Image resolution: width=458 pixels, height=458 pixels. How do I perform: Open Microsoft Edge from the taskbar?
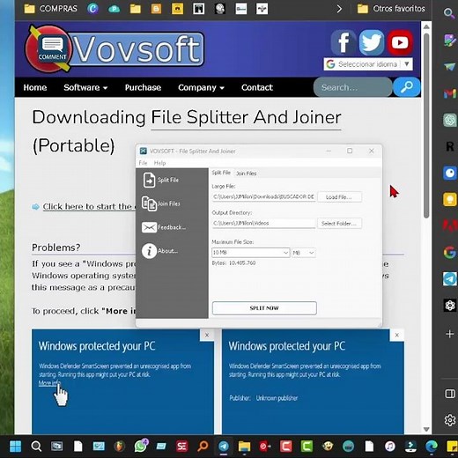point(432,447)
